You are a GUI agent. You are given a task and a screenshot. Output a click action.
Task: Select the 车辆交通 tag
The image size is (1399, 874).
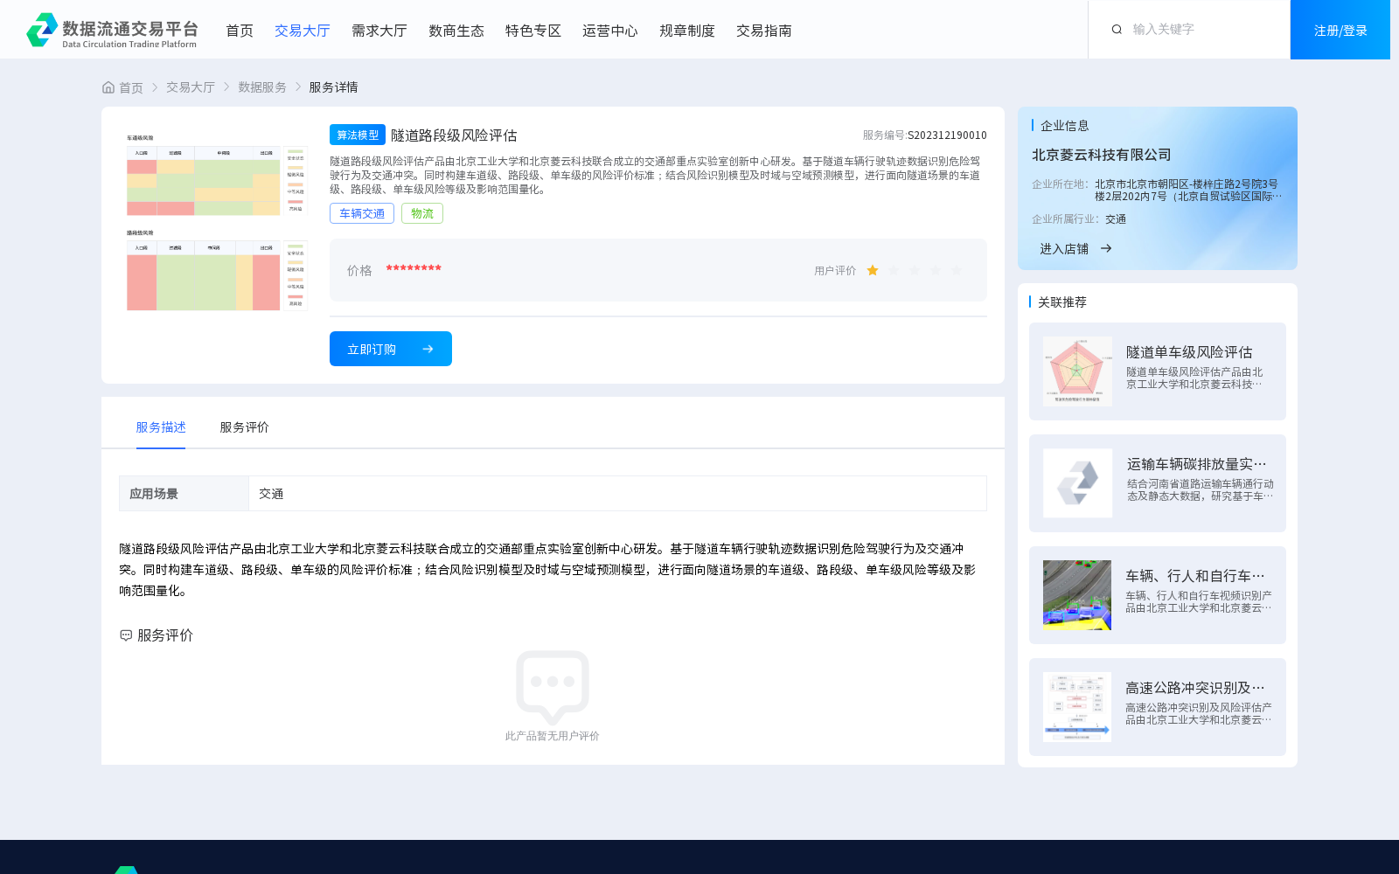click(362, 213)
